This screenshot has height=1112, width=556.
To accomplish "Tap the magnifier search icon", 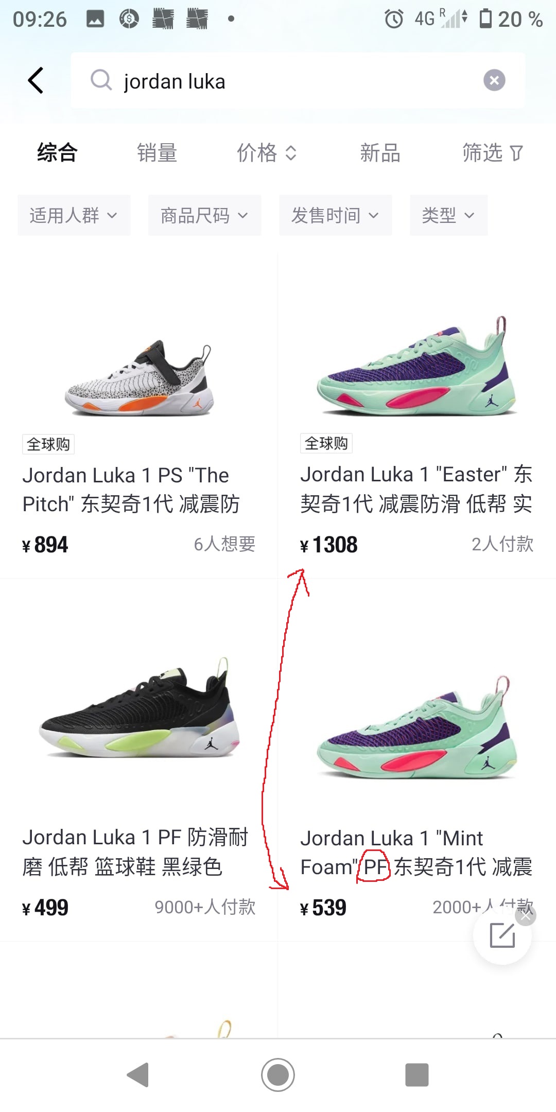I will [101, 80].
